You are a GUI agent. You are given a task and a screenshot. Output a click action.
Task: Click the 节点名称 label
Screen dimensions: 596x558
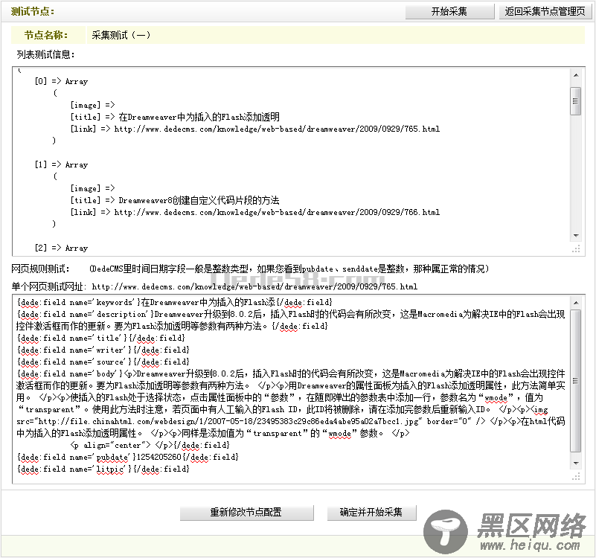pyautogui.click(x=46, y=36)
